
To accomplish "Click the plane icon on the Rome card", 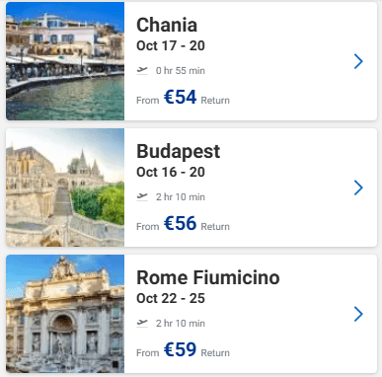I will tap(142, 323).
